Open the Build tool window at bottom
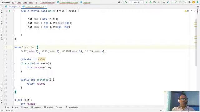 tap(59, 107)
